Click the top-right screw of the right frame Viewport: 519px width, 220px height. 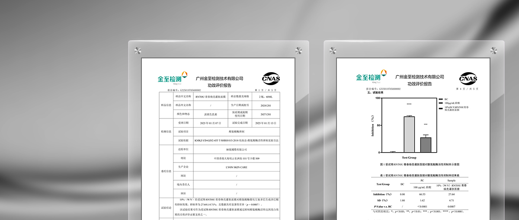(494, 50)
